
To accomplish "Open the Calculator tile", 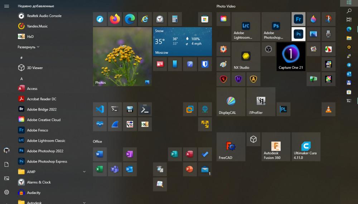I will [175, 19].
